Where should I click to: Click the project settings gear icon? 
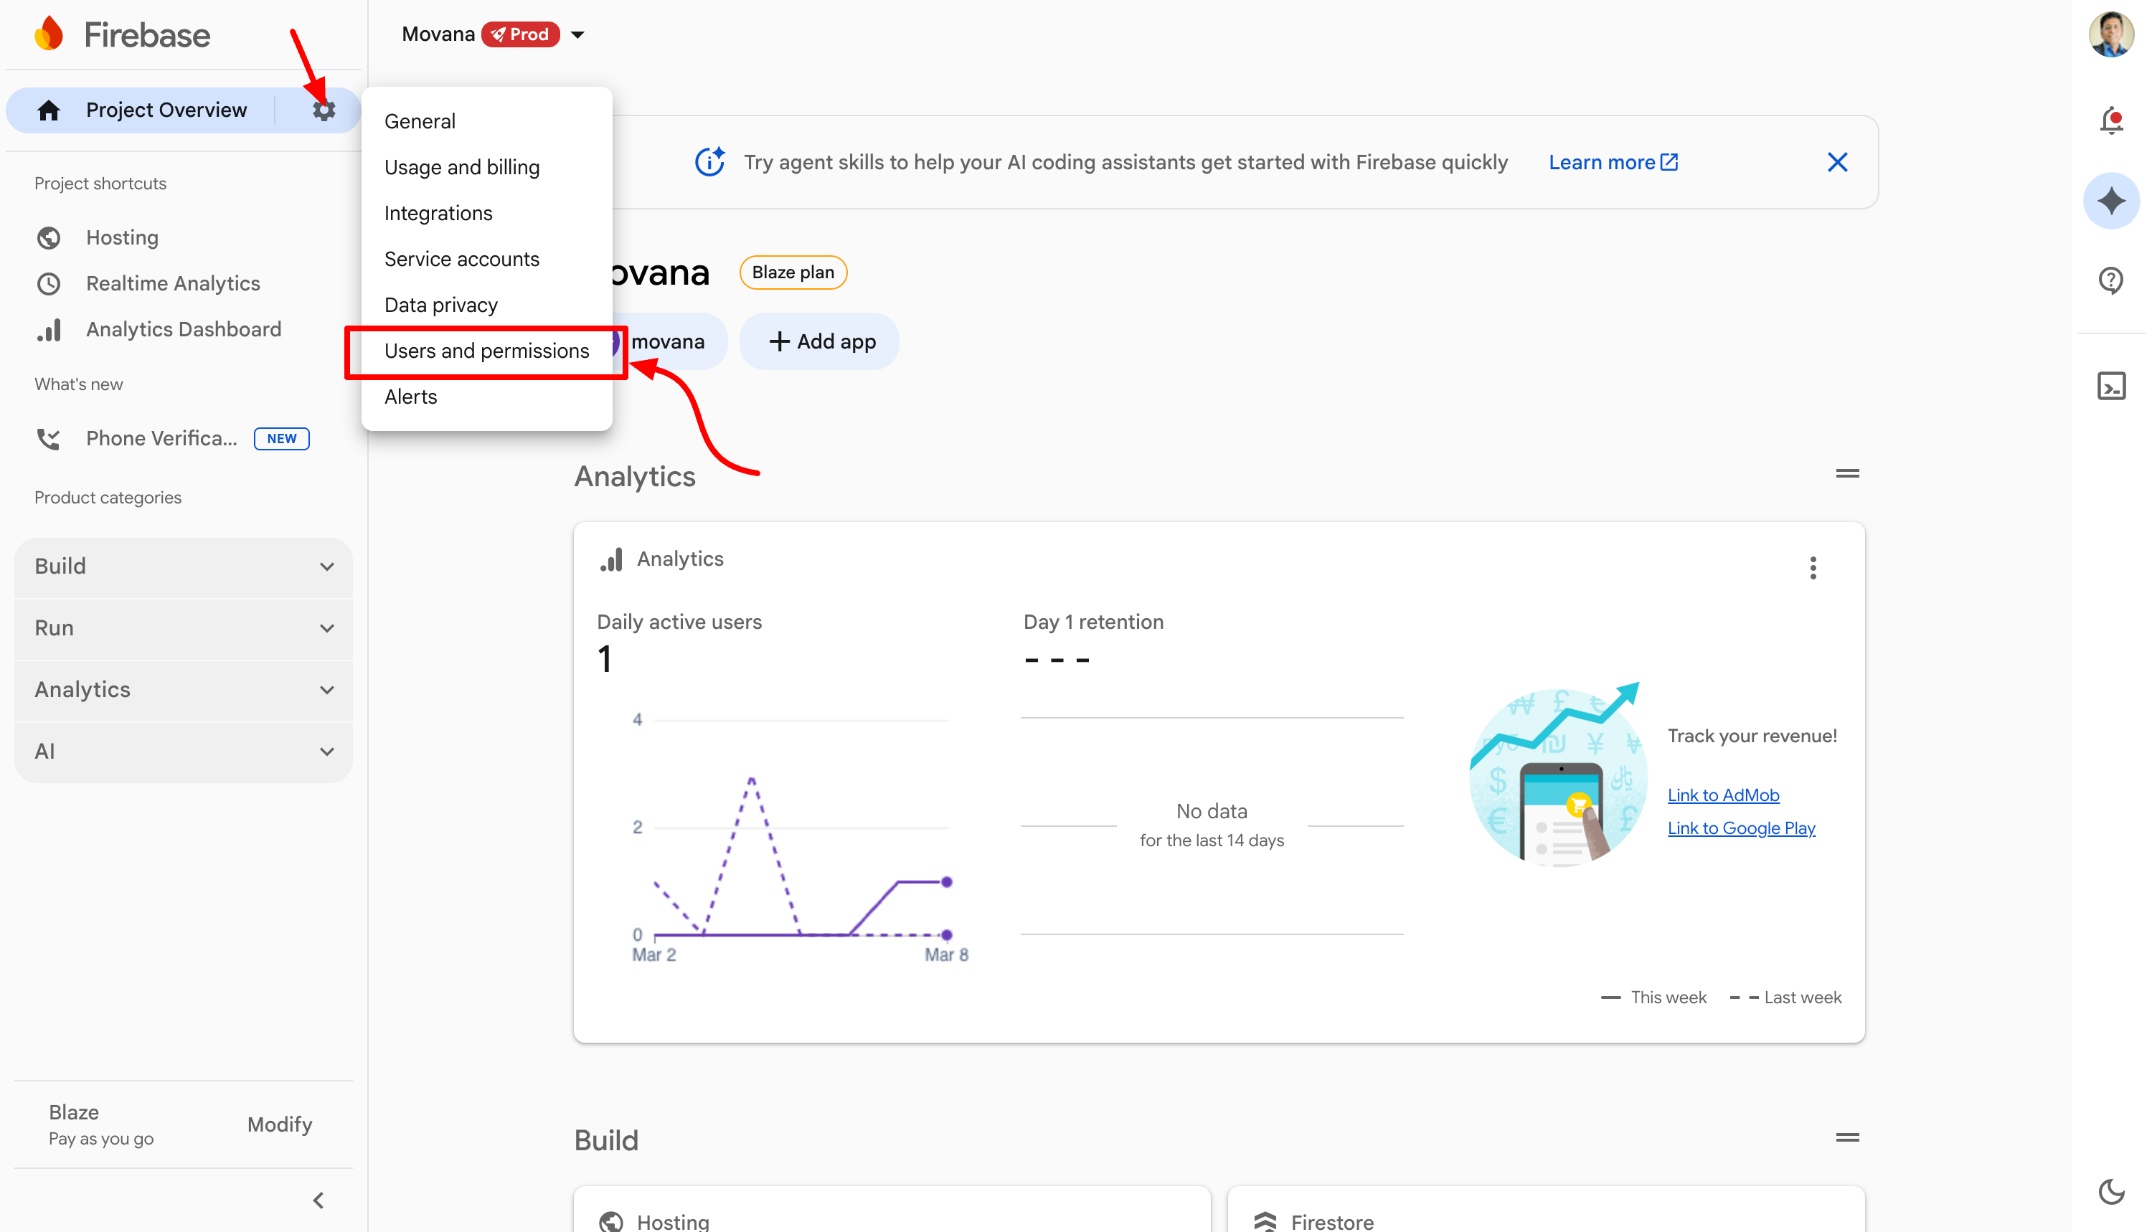pyautogui.click(x=324, y=110)
